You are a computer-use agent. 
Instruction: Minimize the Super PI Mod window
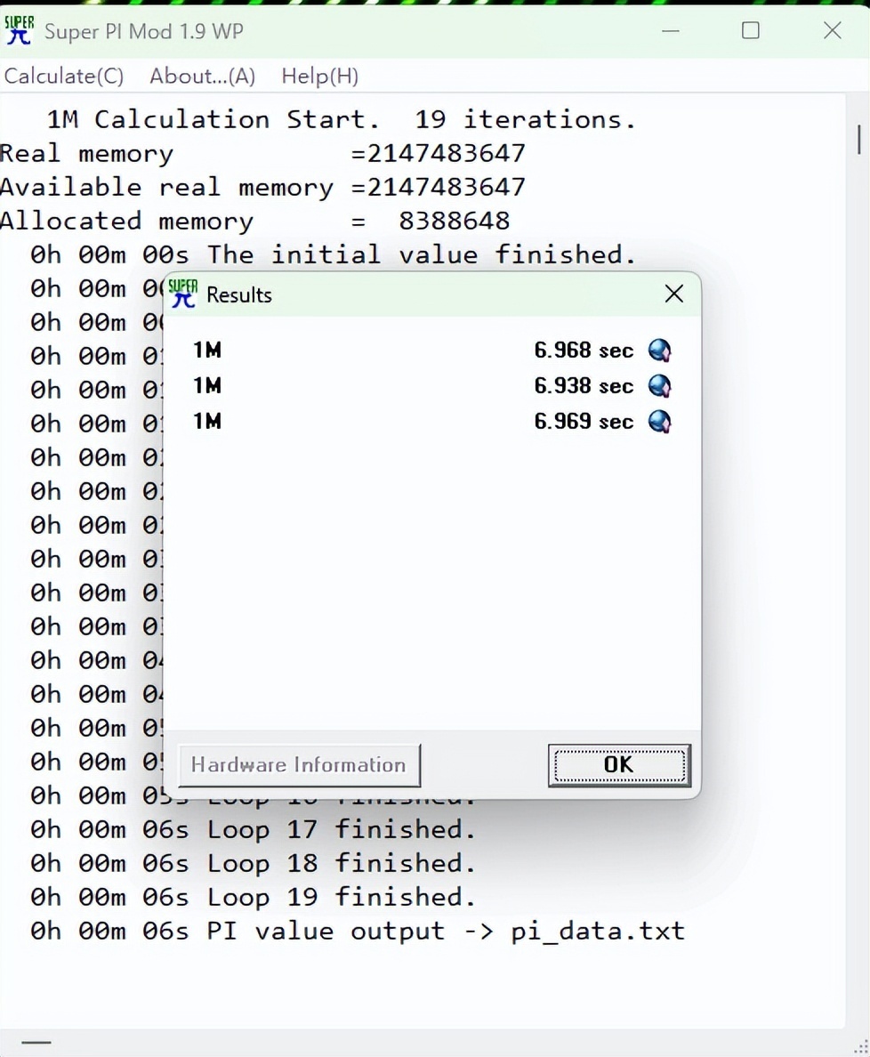click(x=671, y=30)
